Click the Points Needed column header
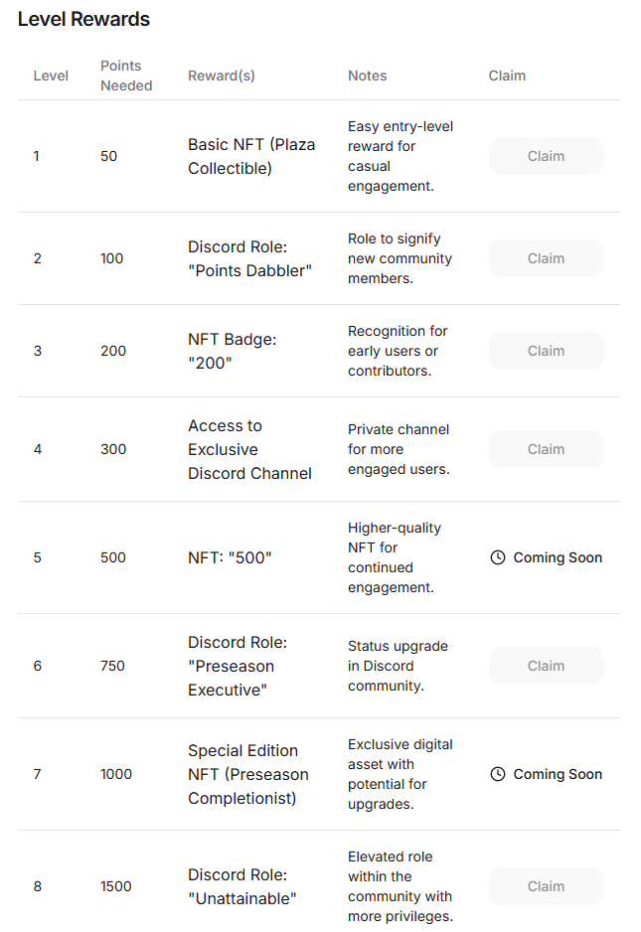641x932 pixels. point(126,76)
